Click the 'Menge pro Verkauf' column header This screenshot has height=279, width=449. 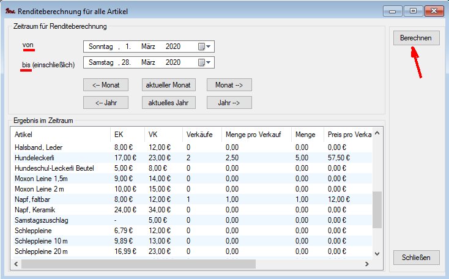(x=253, y=134)
